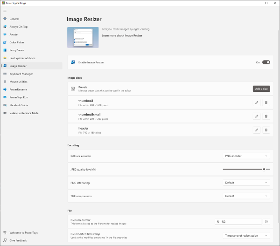Screen dimensions: 280x246
Task: Click the Enable Image Resizer module icon
Action: tap(73, 62)
